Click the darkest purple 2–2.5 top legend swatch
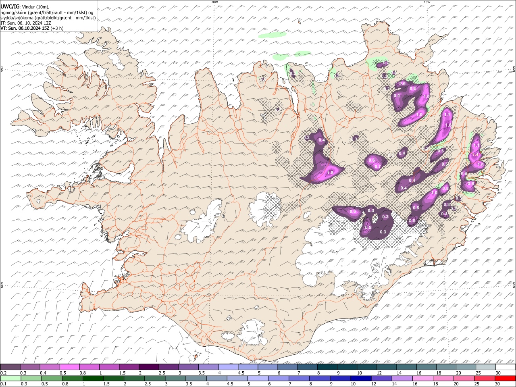Image resolution: width=516 pixels, height=387 pixels. (x=148, y=367)
